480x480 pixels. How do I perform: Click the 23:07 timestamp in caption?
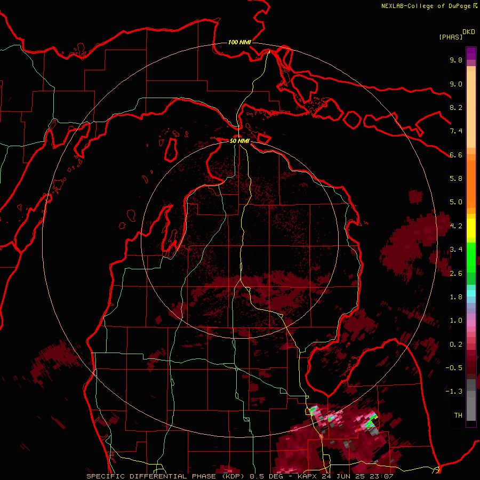(x=381, y=476)
